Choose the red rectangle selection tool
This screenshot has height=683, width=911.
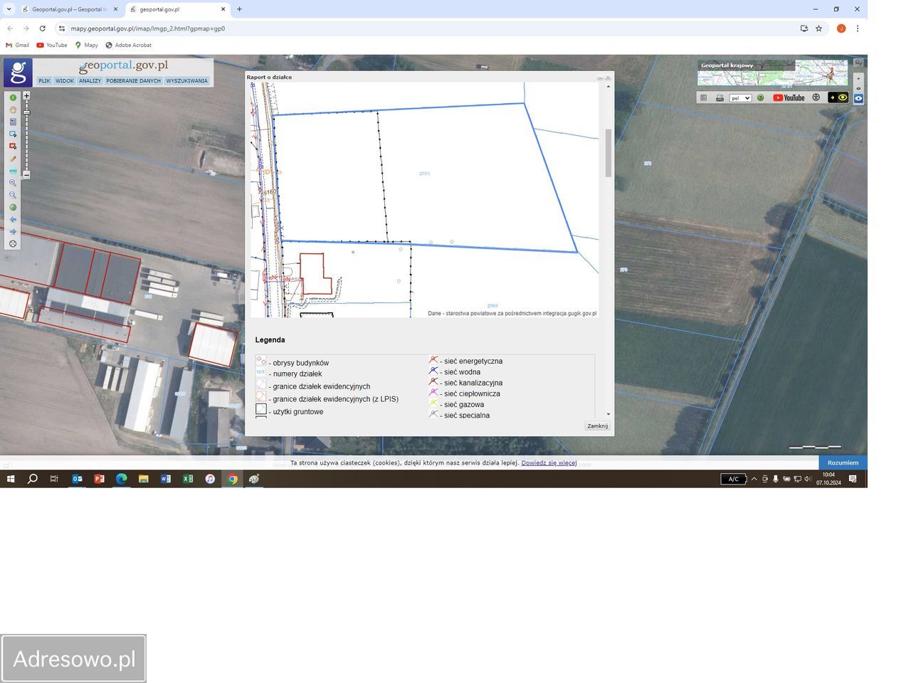pyautogui.click(x=13, y=146)
